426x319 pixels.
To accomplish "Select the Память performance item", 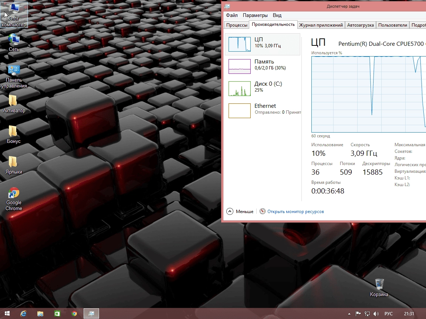I will tap(263, 66).
